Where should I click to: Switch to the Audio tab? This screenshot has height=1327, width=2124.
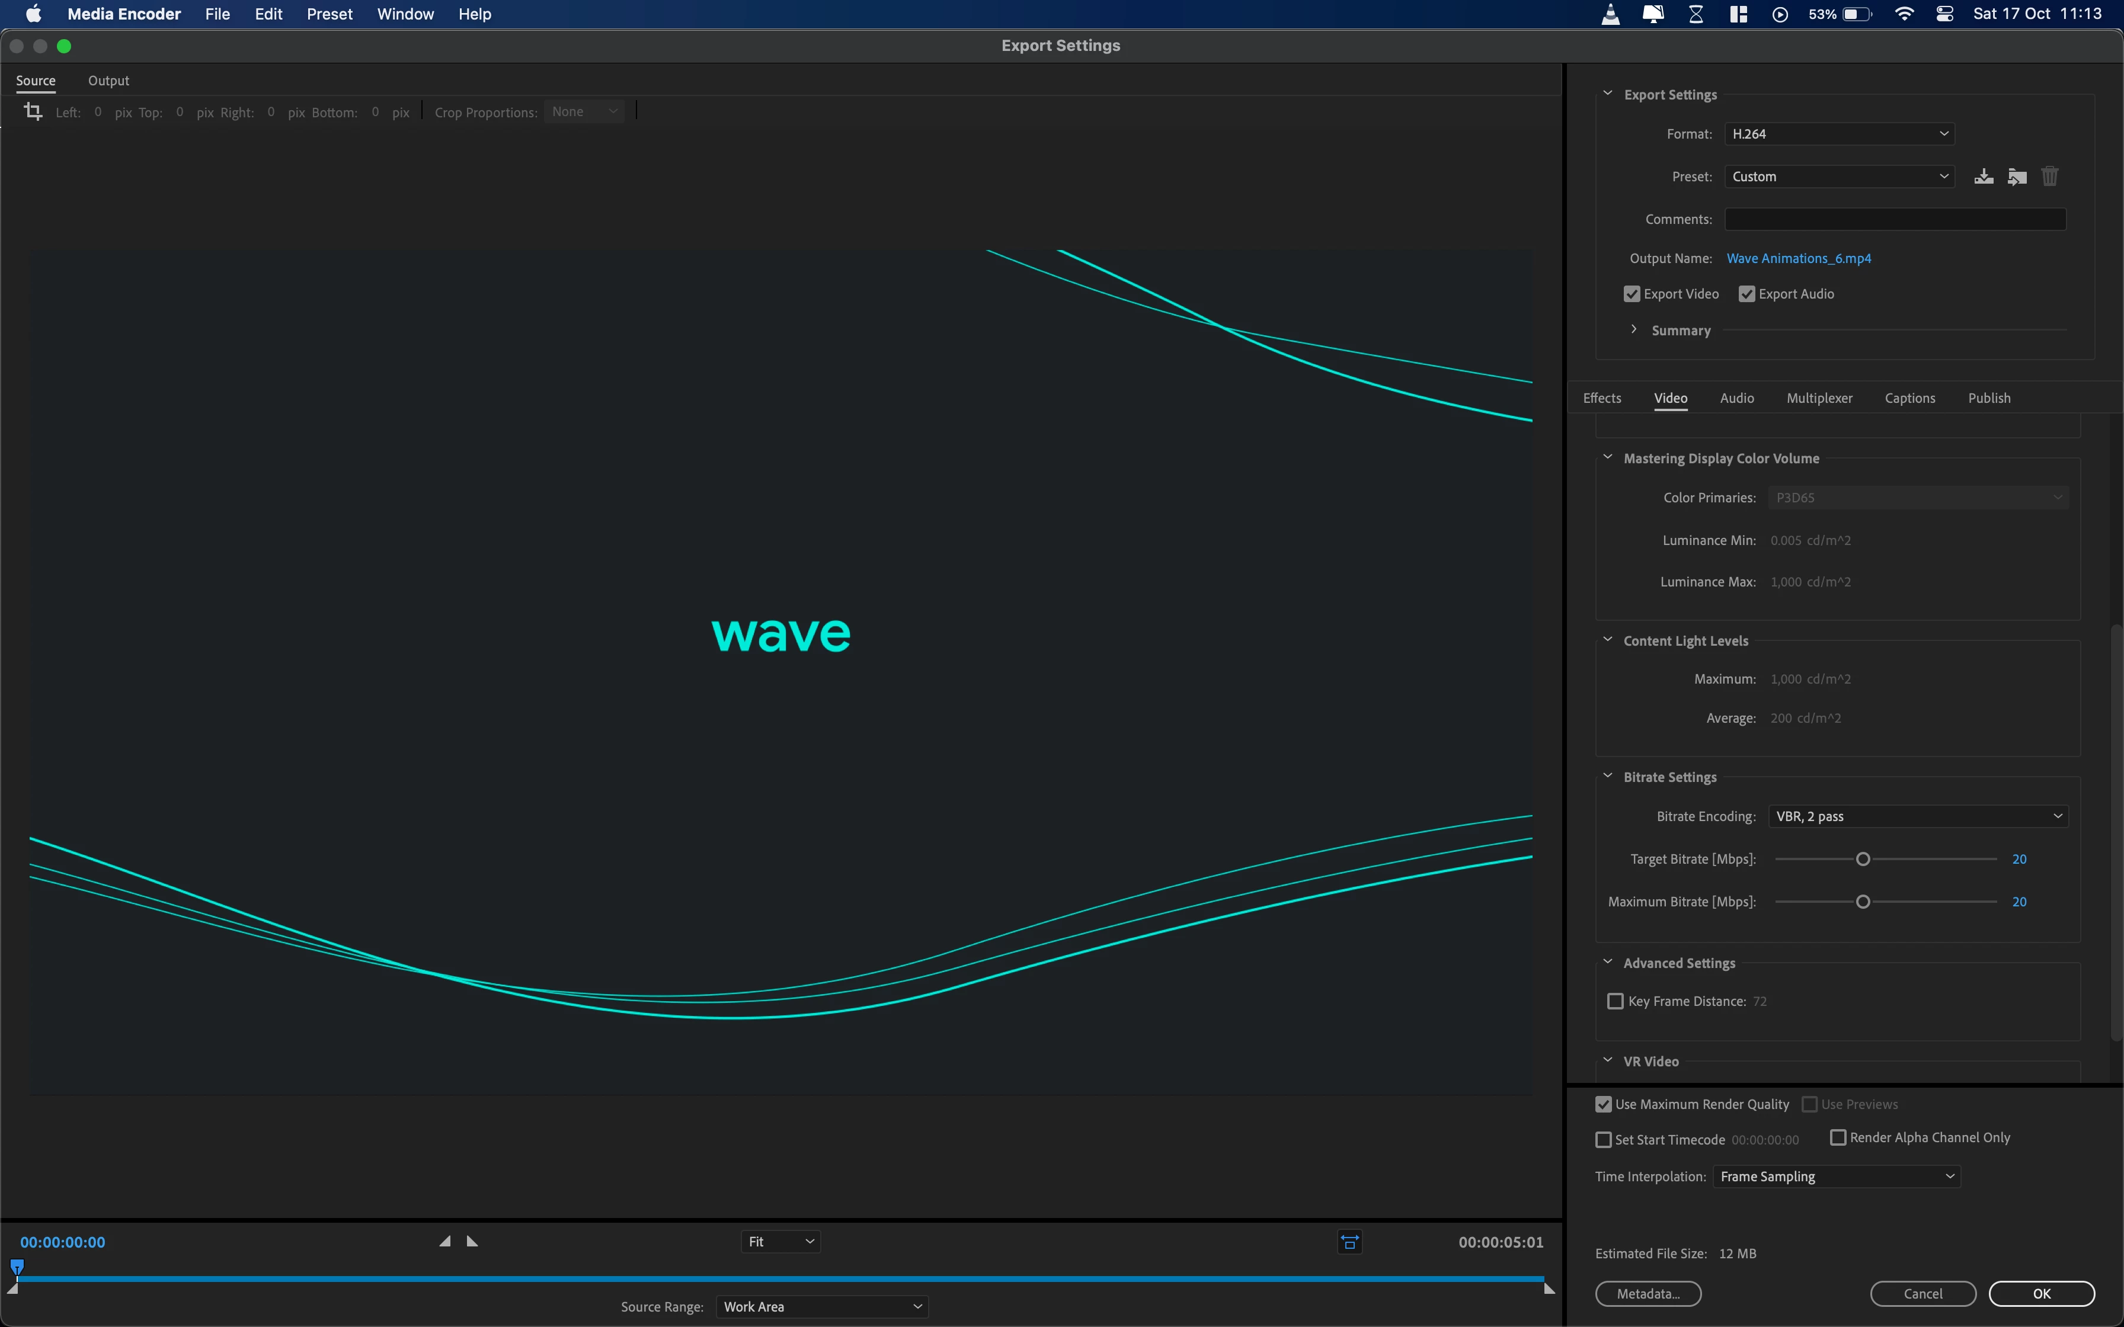pos(1736,398)
